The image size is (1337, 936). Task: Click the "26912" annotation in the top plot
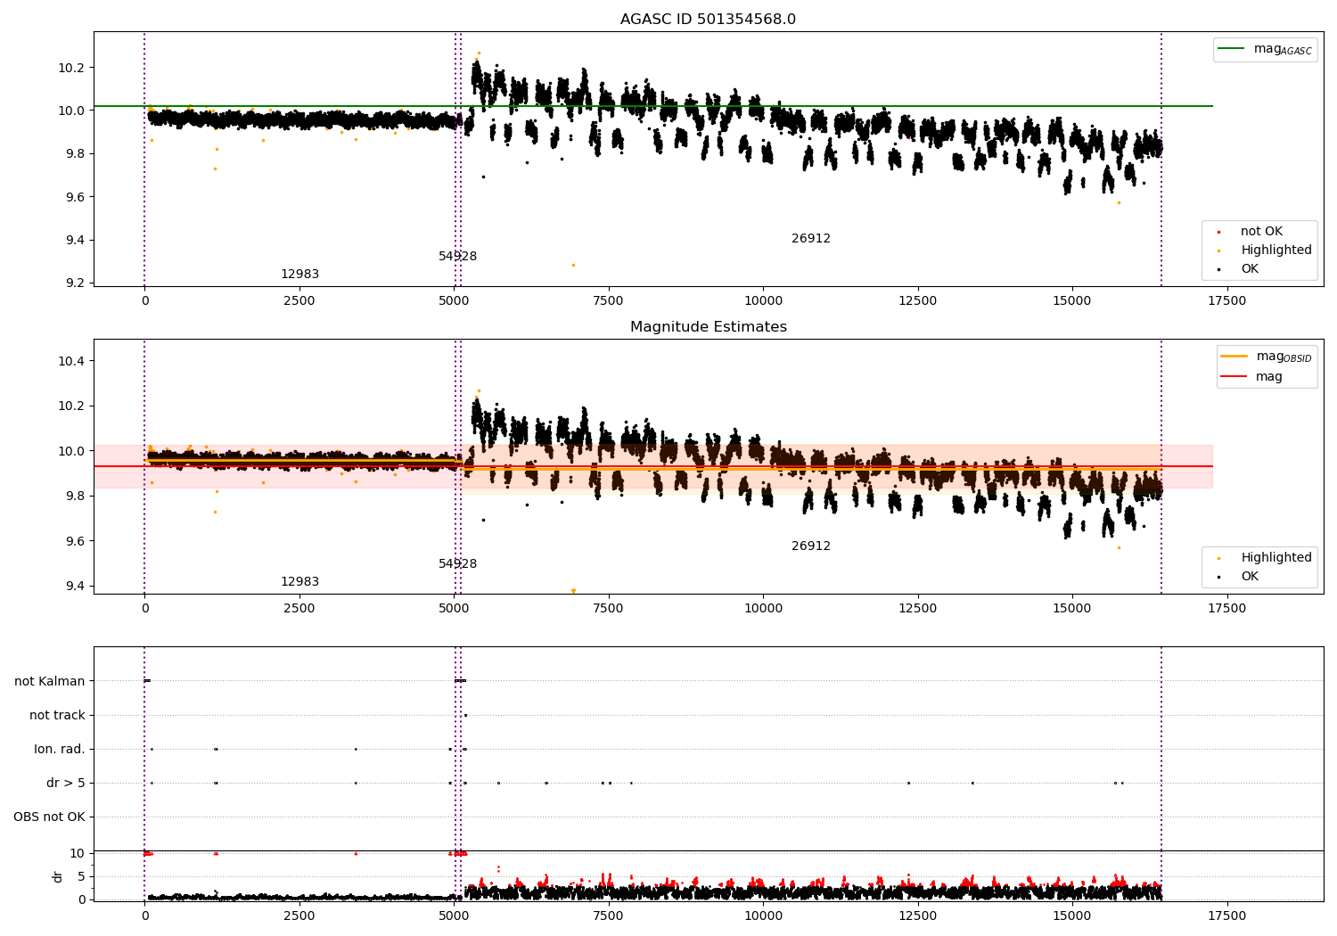pyautogui.click(x=811, y=239)
